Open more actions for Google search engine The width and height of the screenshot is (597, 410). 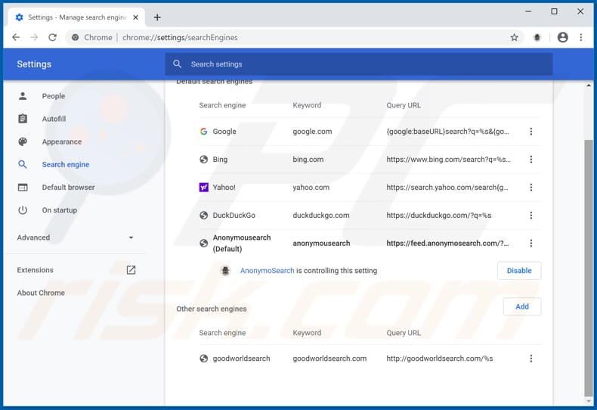tap(530, 132)
